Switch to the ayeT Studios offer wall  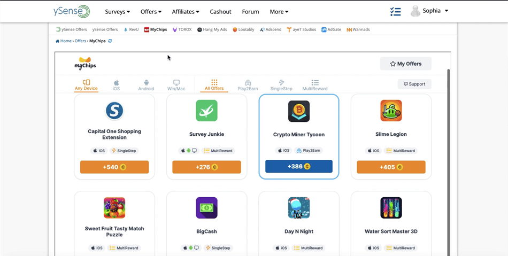301,29
